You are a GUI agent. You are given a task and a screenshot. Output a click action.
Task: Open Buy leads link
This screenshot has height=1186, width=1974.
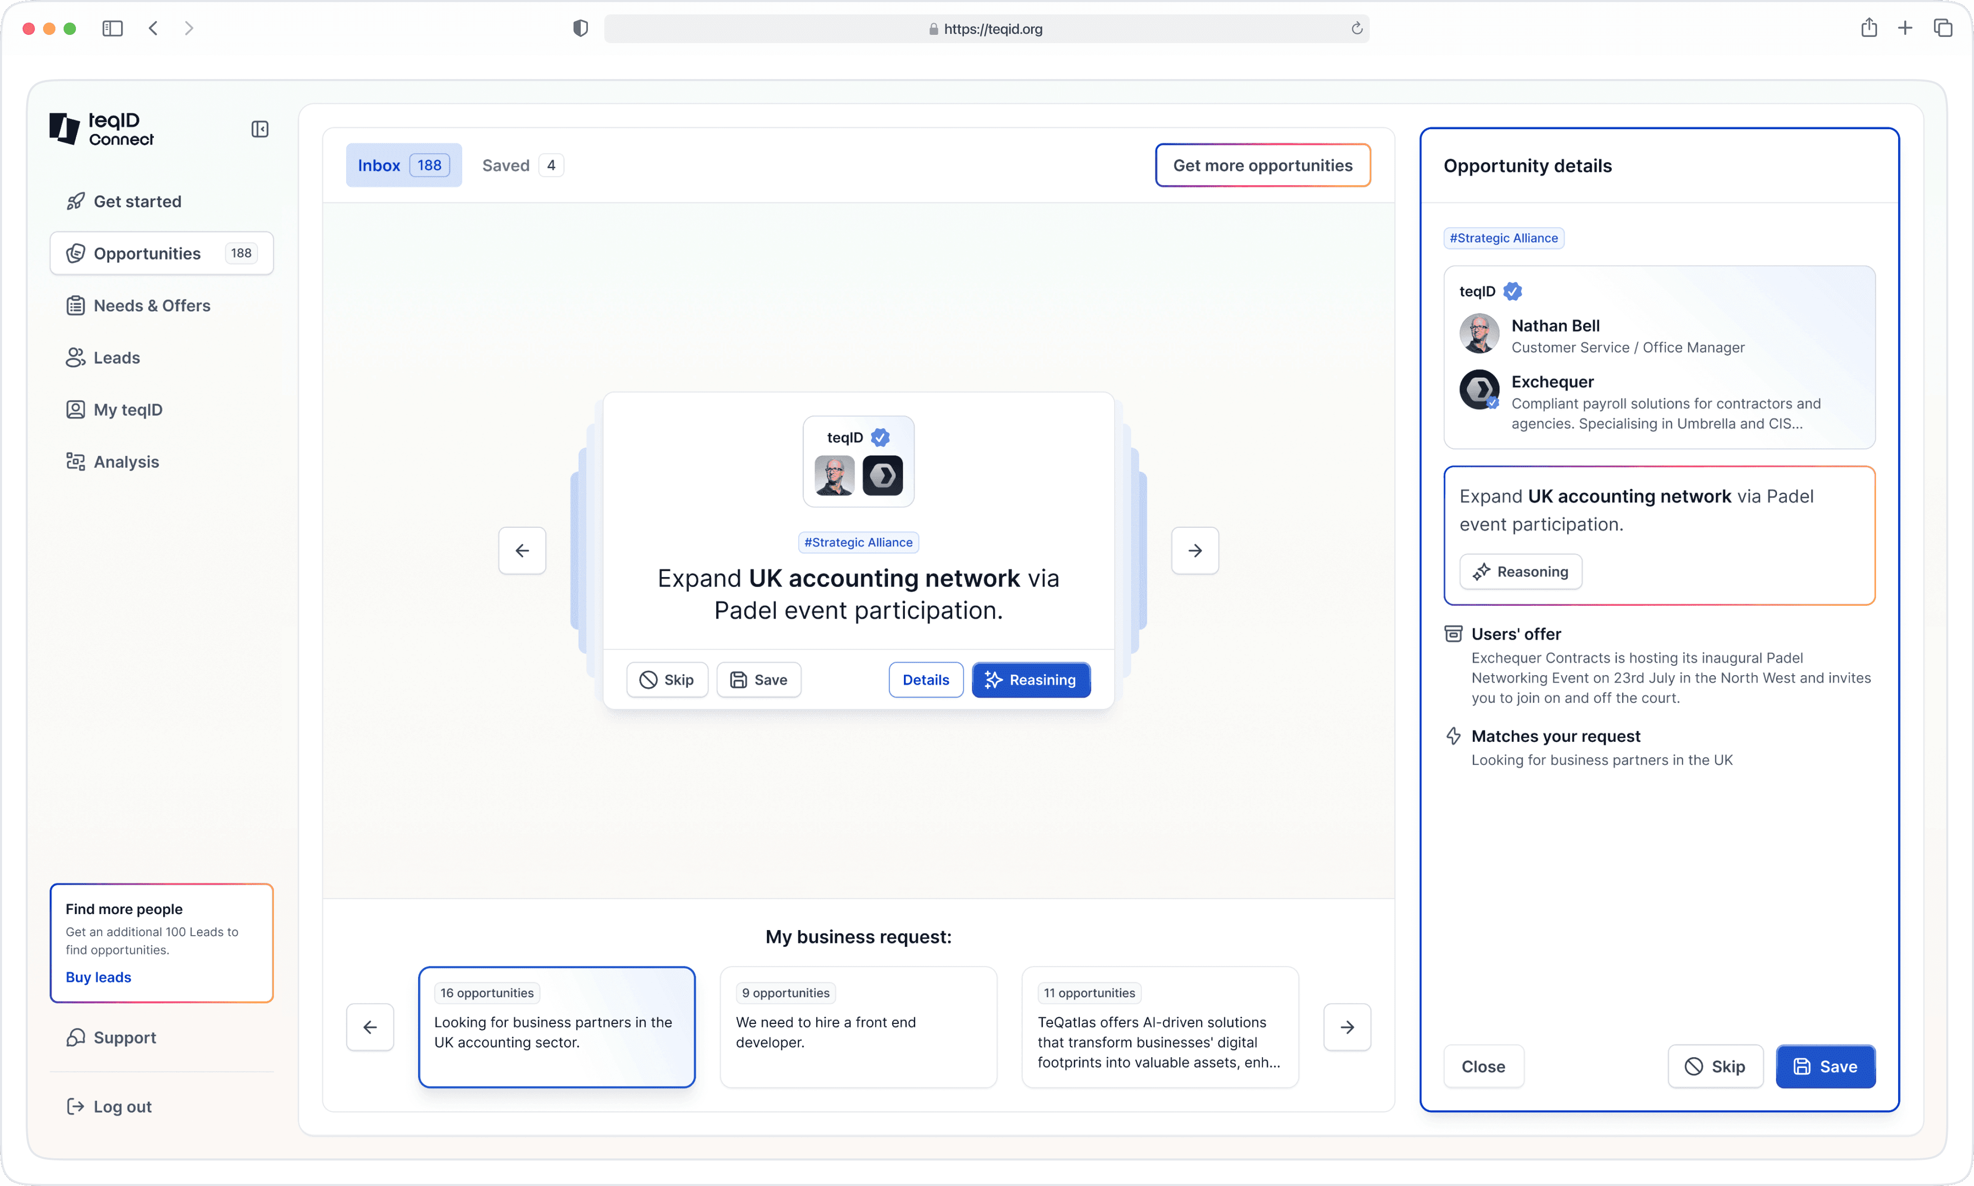[x=98, y=977]
